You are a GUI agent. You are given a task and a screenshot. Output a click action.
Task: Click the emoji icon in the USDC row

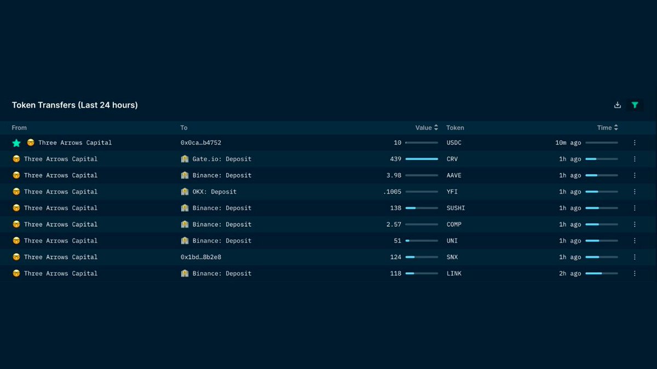[31, 143]
